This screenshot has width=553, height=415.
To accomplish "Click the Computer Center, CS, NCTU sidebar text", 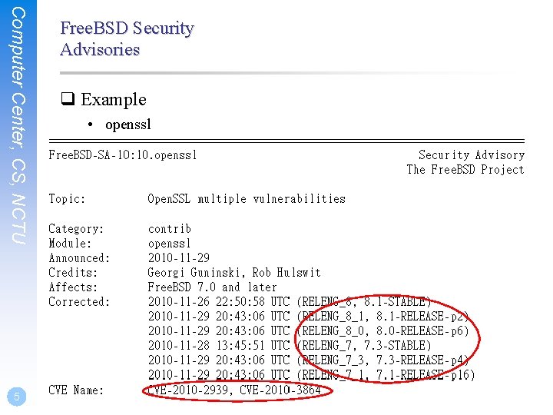I will tap(18, 126).
